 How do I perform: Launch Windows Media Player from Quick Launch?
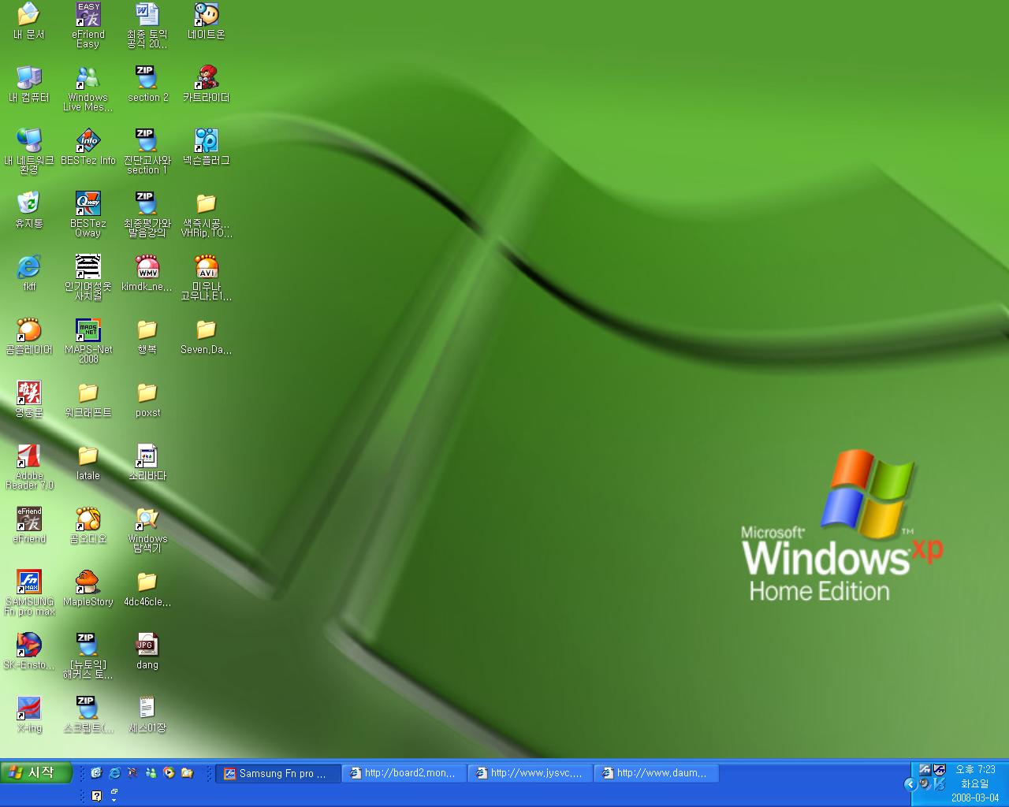169,773
